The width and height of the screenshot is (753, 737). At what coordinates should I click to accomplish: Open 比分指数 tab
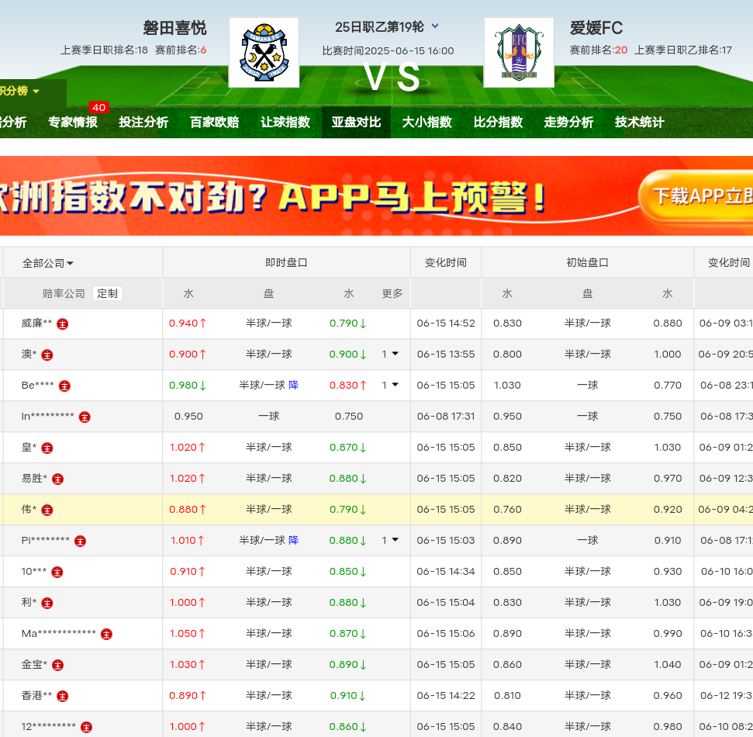[498, 122]
